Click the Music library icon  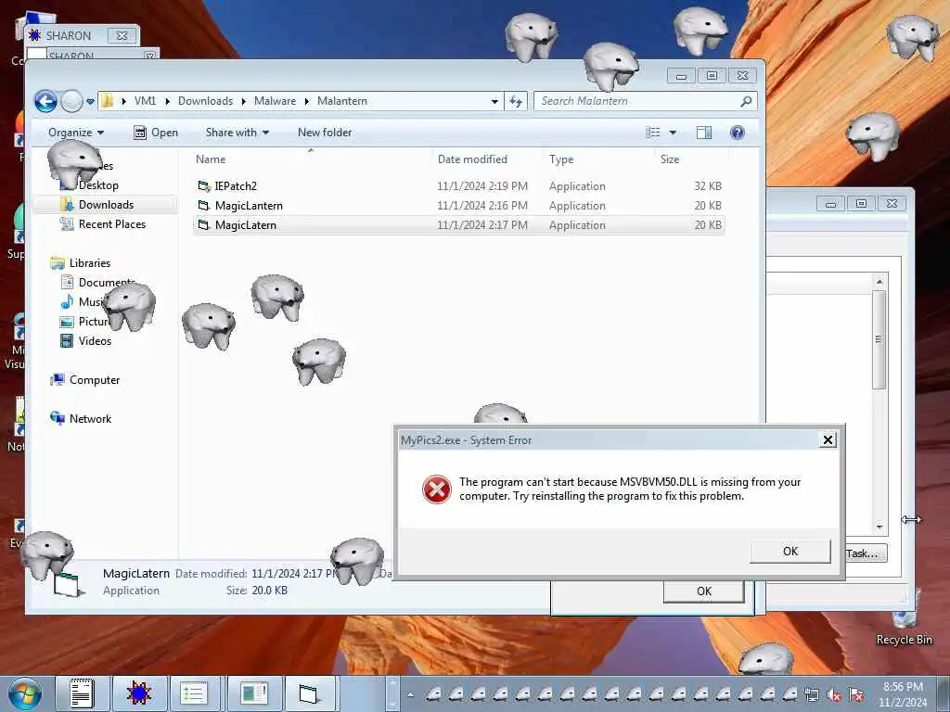67,301
